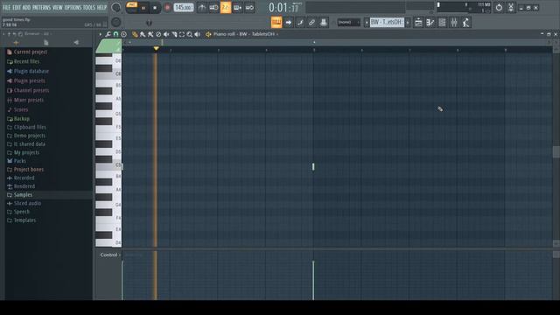Disable the highlighted countdown before recording button

point(226,8)
